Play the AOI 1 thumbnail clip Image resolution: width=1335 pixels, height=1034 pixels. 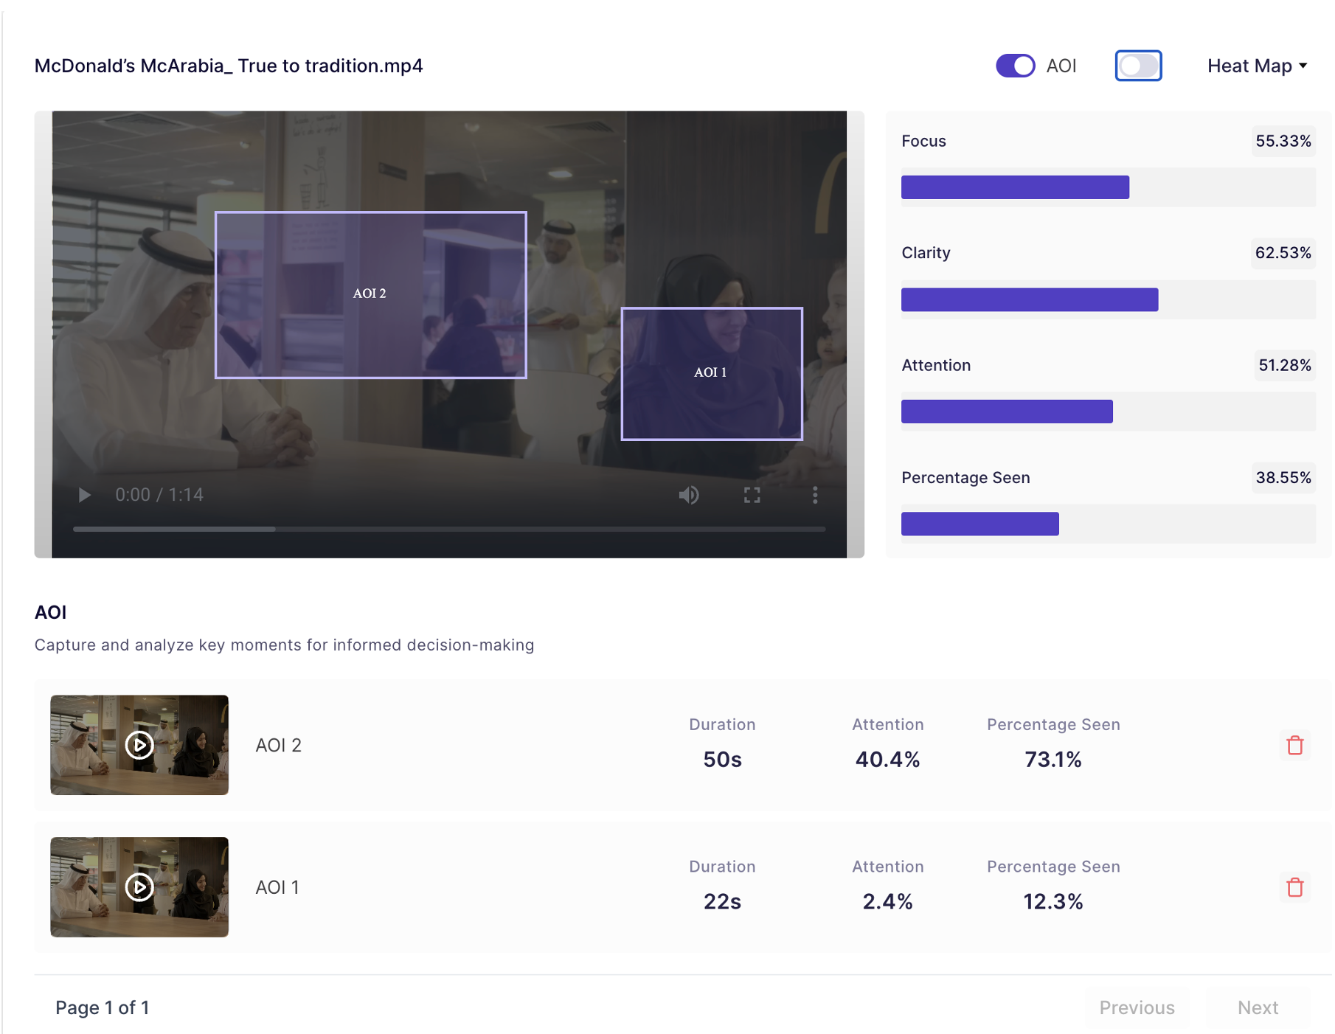(139, 887)
